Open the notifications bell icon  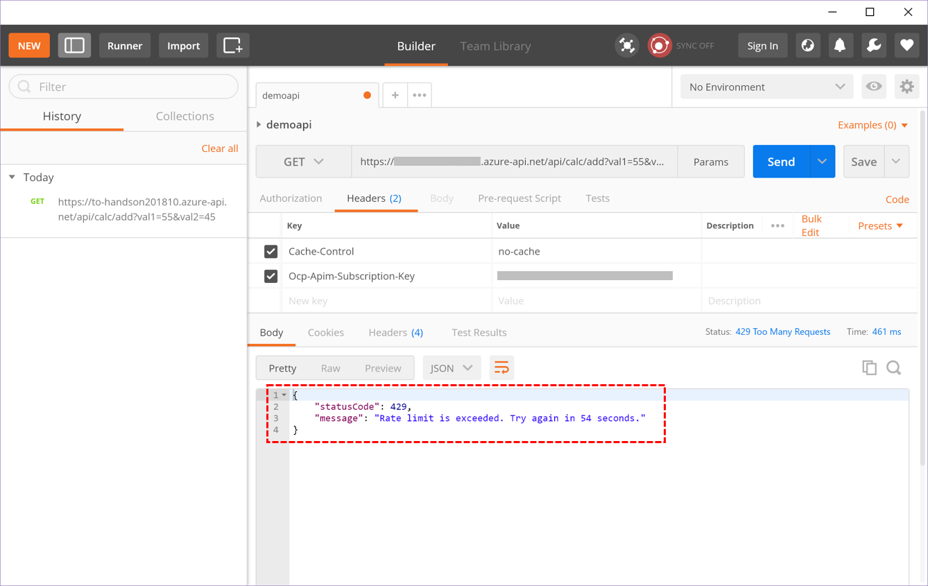click(841, 45)
